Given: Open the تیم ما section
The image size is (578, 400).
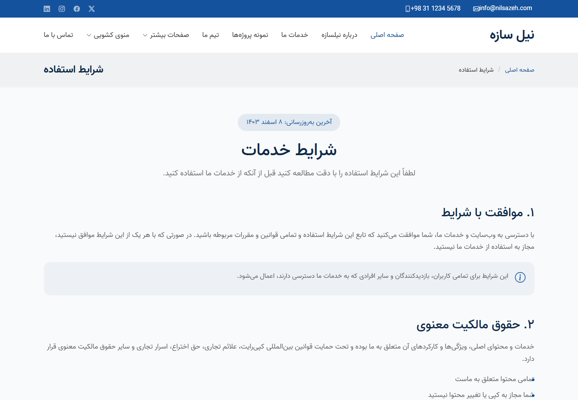Looking at the screenshot, I should 211,34.
